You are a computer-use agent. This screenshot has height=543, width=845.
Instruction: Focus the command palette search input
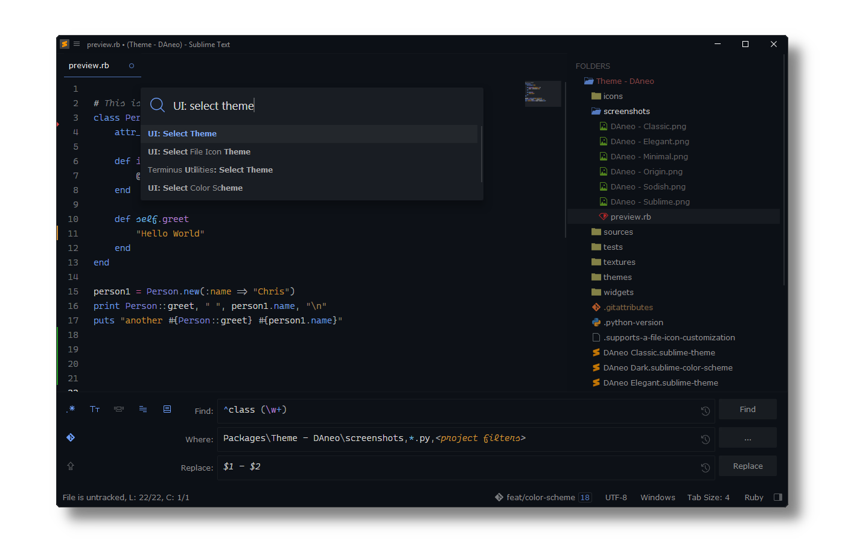click(312, 106)
